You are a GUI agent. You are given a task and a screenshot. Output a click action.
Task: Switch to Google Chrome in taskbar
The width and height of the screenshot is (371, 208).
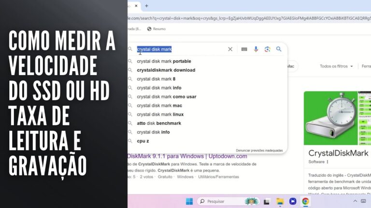point(305,201)
